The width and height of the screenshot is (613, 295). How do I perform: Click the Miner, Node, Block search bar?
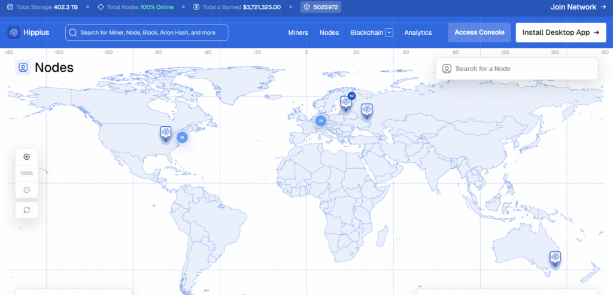(147, 32)
